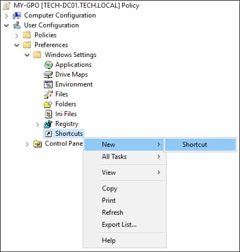This screenshot has width=240, height=252.
Task: Select the Control Panel label
Action: click(64, 144)
